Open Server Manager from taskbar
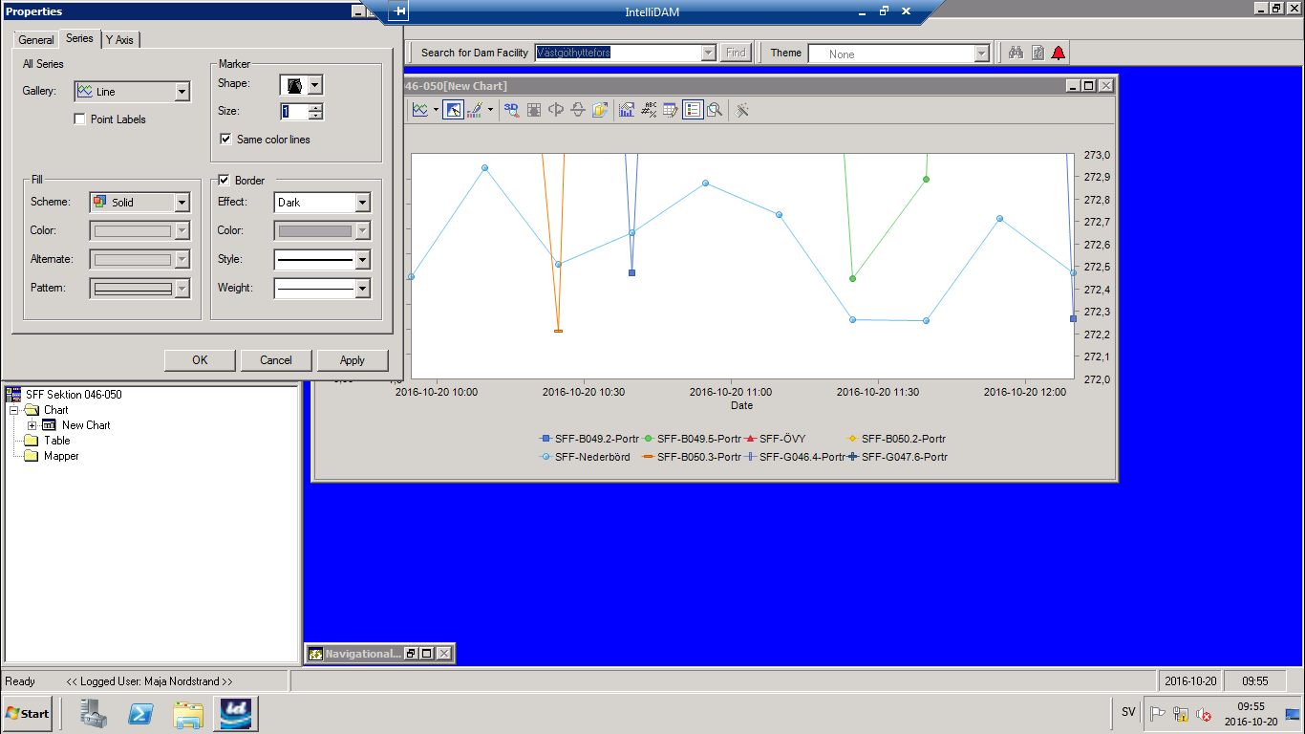 [x=94, y=713]
